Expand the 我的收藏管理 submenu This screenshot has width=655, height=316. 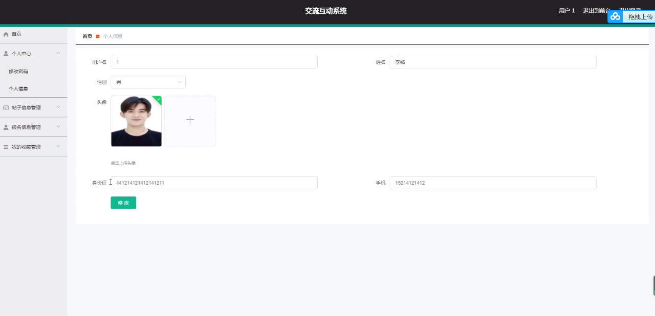pos(58,147)
